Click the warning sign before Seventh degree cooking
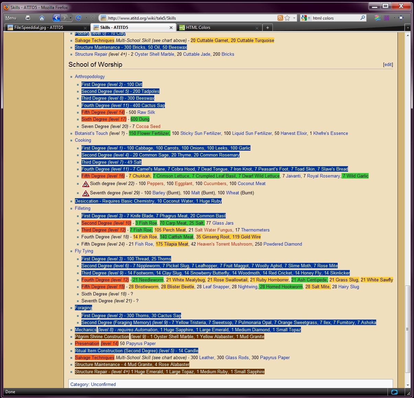414x398 pixels. click(86, 193)
